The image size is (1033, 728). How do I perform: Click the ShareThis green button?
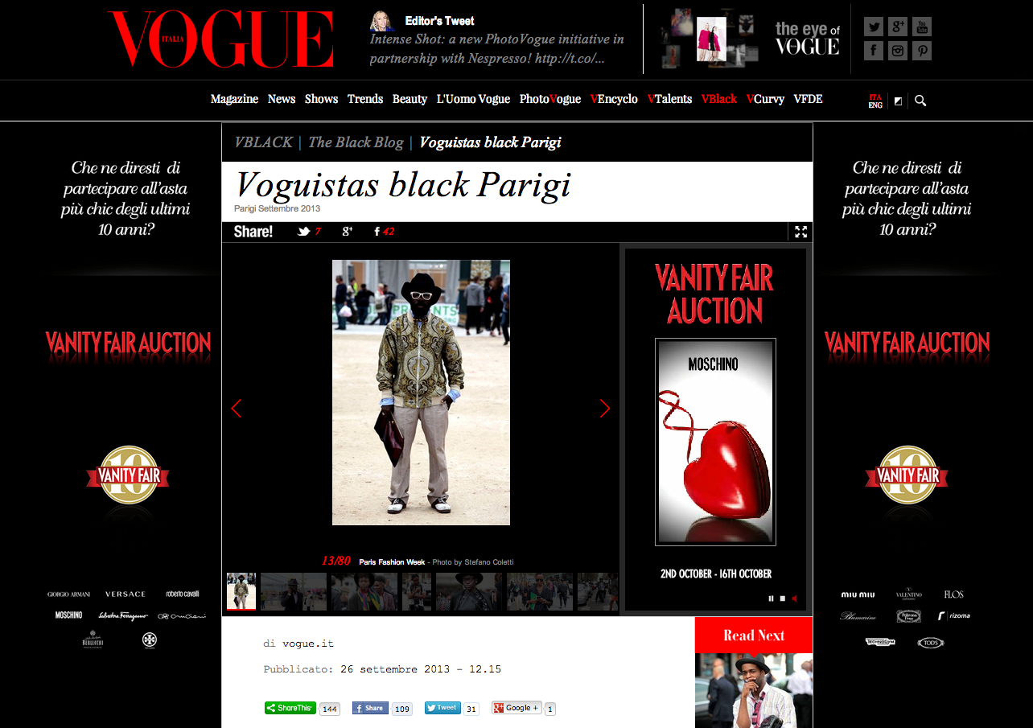point(290,708)
